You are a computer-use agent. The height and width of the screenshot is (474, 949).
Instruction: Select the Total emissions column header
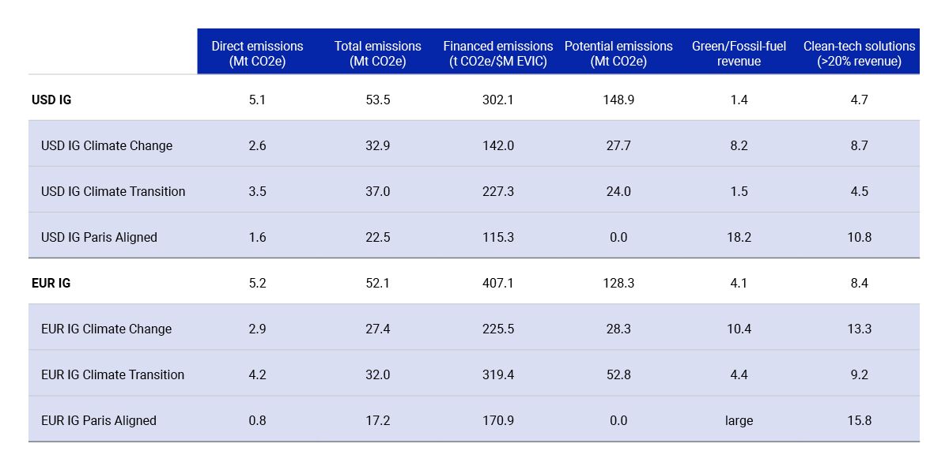tap(377, 53)
